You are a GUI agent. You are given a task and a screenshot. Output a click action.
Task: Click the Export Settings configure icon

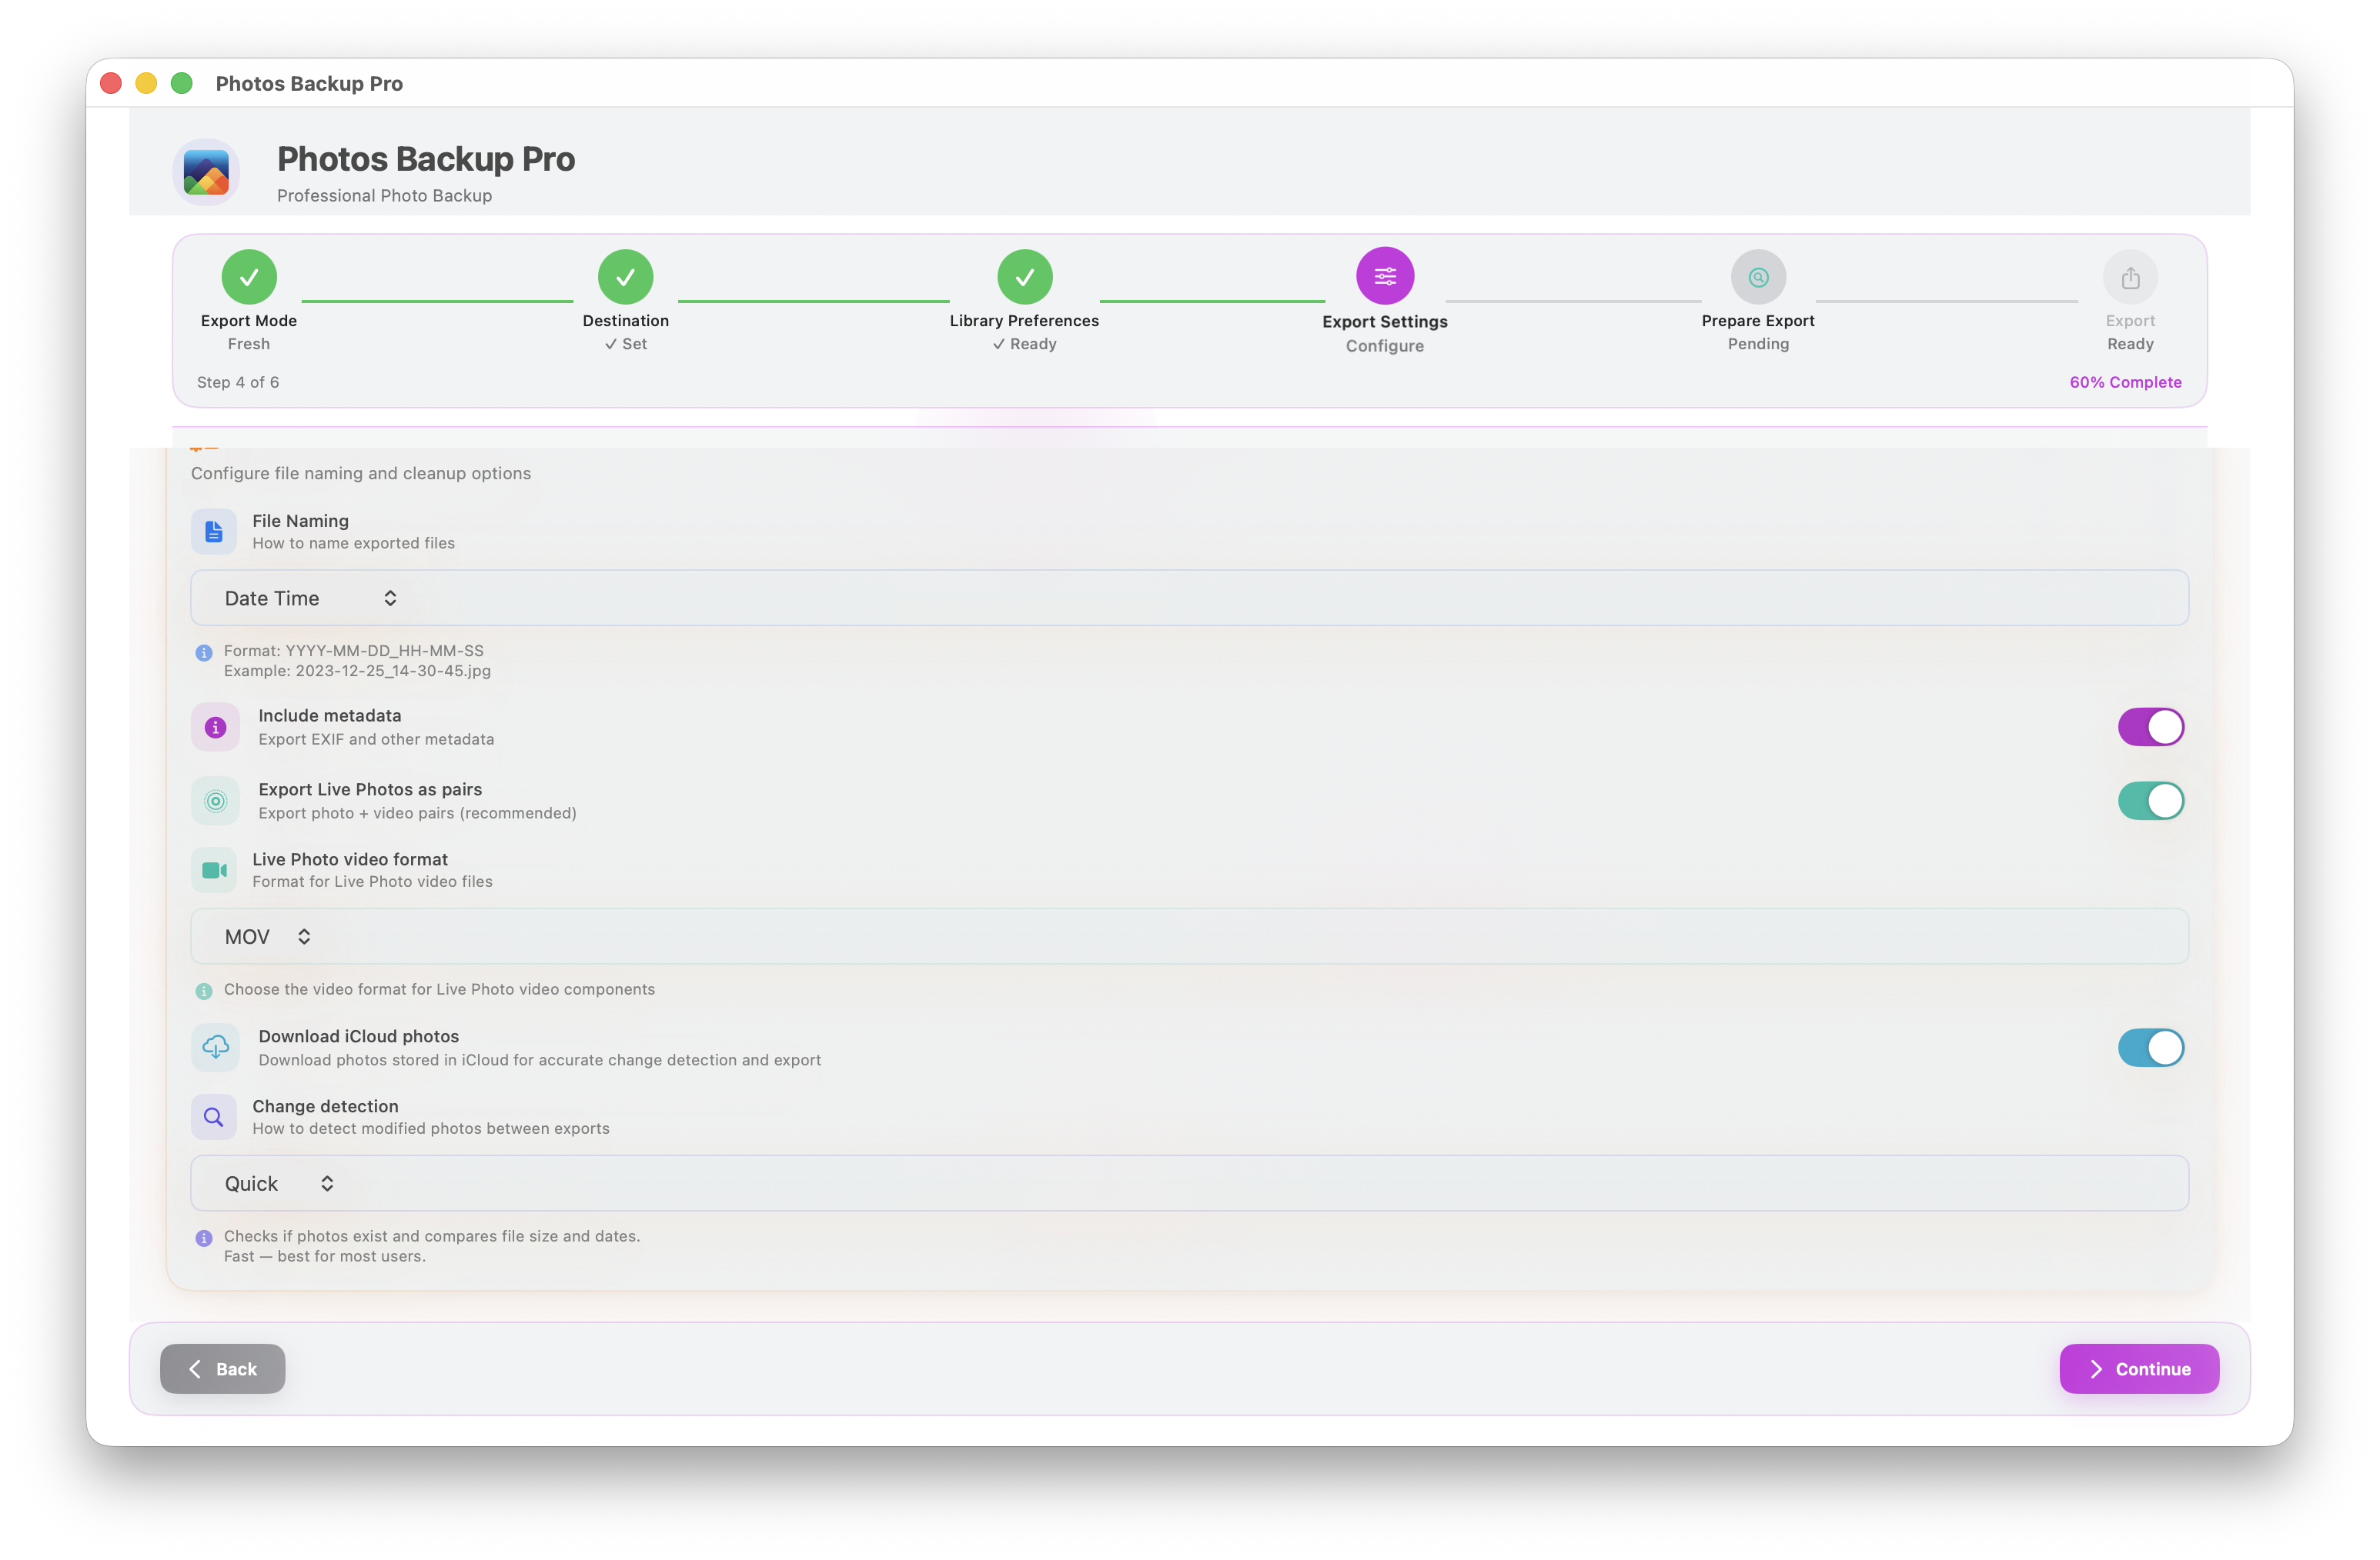tap(1385, 276)
